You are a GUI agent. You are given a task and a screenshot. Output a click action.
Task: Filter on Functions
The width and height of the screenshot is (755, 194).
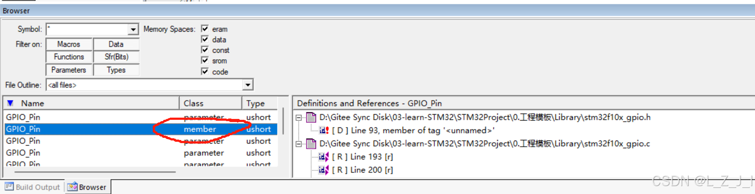point(69,57)
